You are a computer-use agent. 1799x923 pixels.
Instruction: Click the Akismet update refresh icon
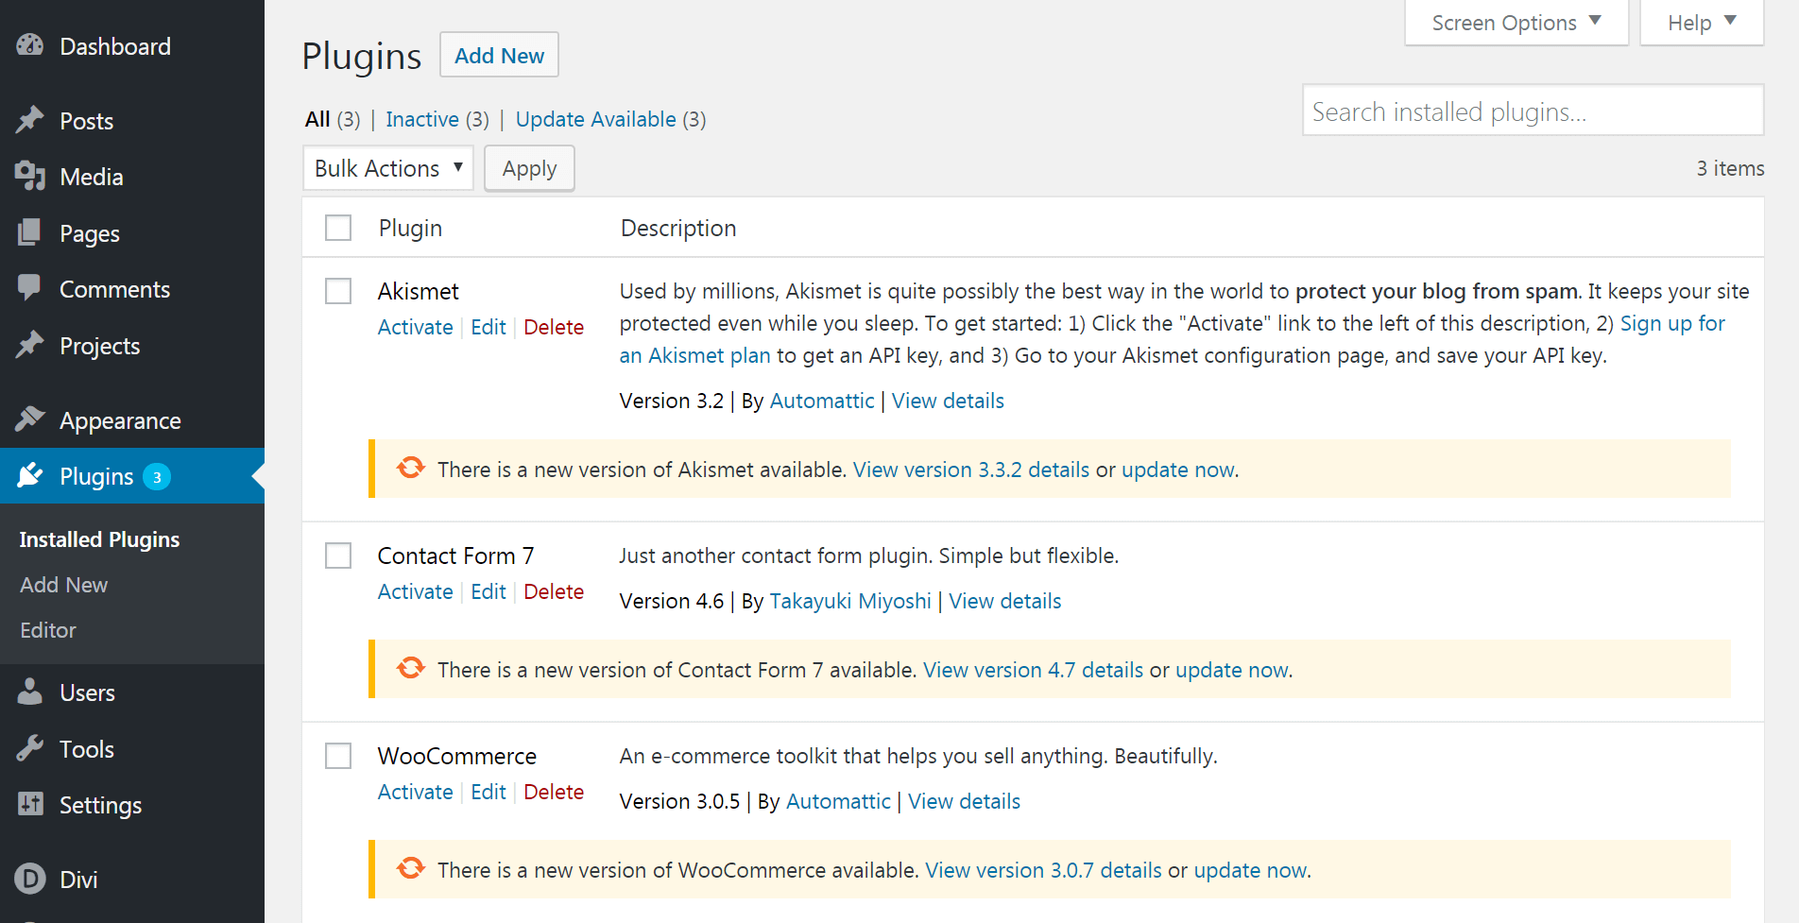point(411,468)
